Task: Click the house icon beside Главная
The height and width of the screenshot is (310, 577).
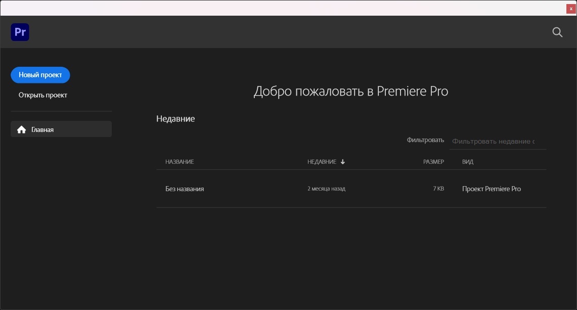Action: [x=21, y=130]
